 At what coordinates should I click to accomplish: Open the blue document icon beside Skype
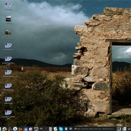coord(66,129)
